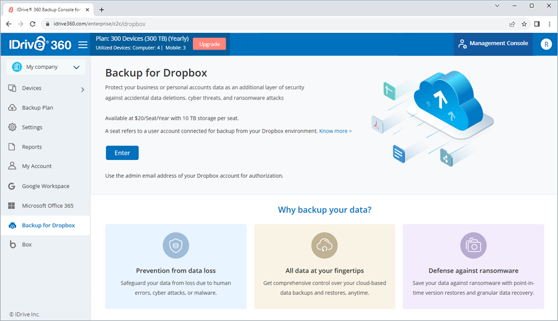Viewport: 558px width, 321px height.
Task: Expand the Devices submenu arrow
Action: pos(82,89)
